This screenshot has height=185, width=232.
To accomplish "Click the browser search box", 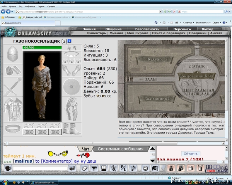I will click(x=201, y=12).
